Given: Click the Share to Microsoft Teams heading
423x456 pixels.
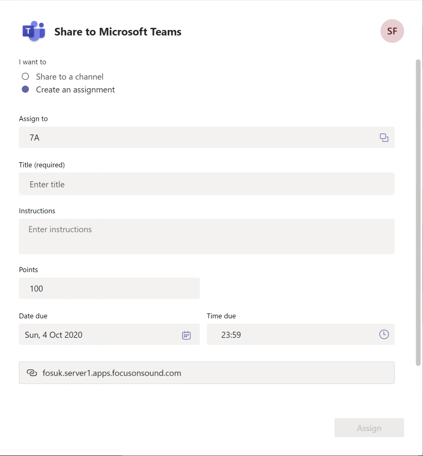Looking at the screenshot, I should click(118, 32).
